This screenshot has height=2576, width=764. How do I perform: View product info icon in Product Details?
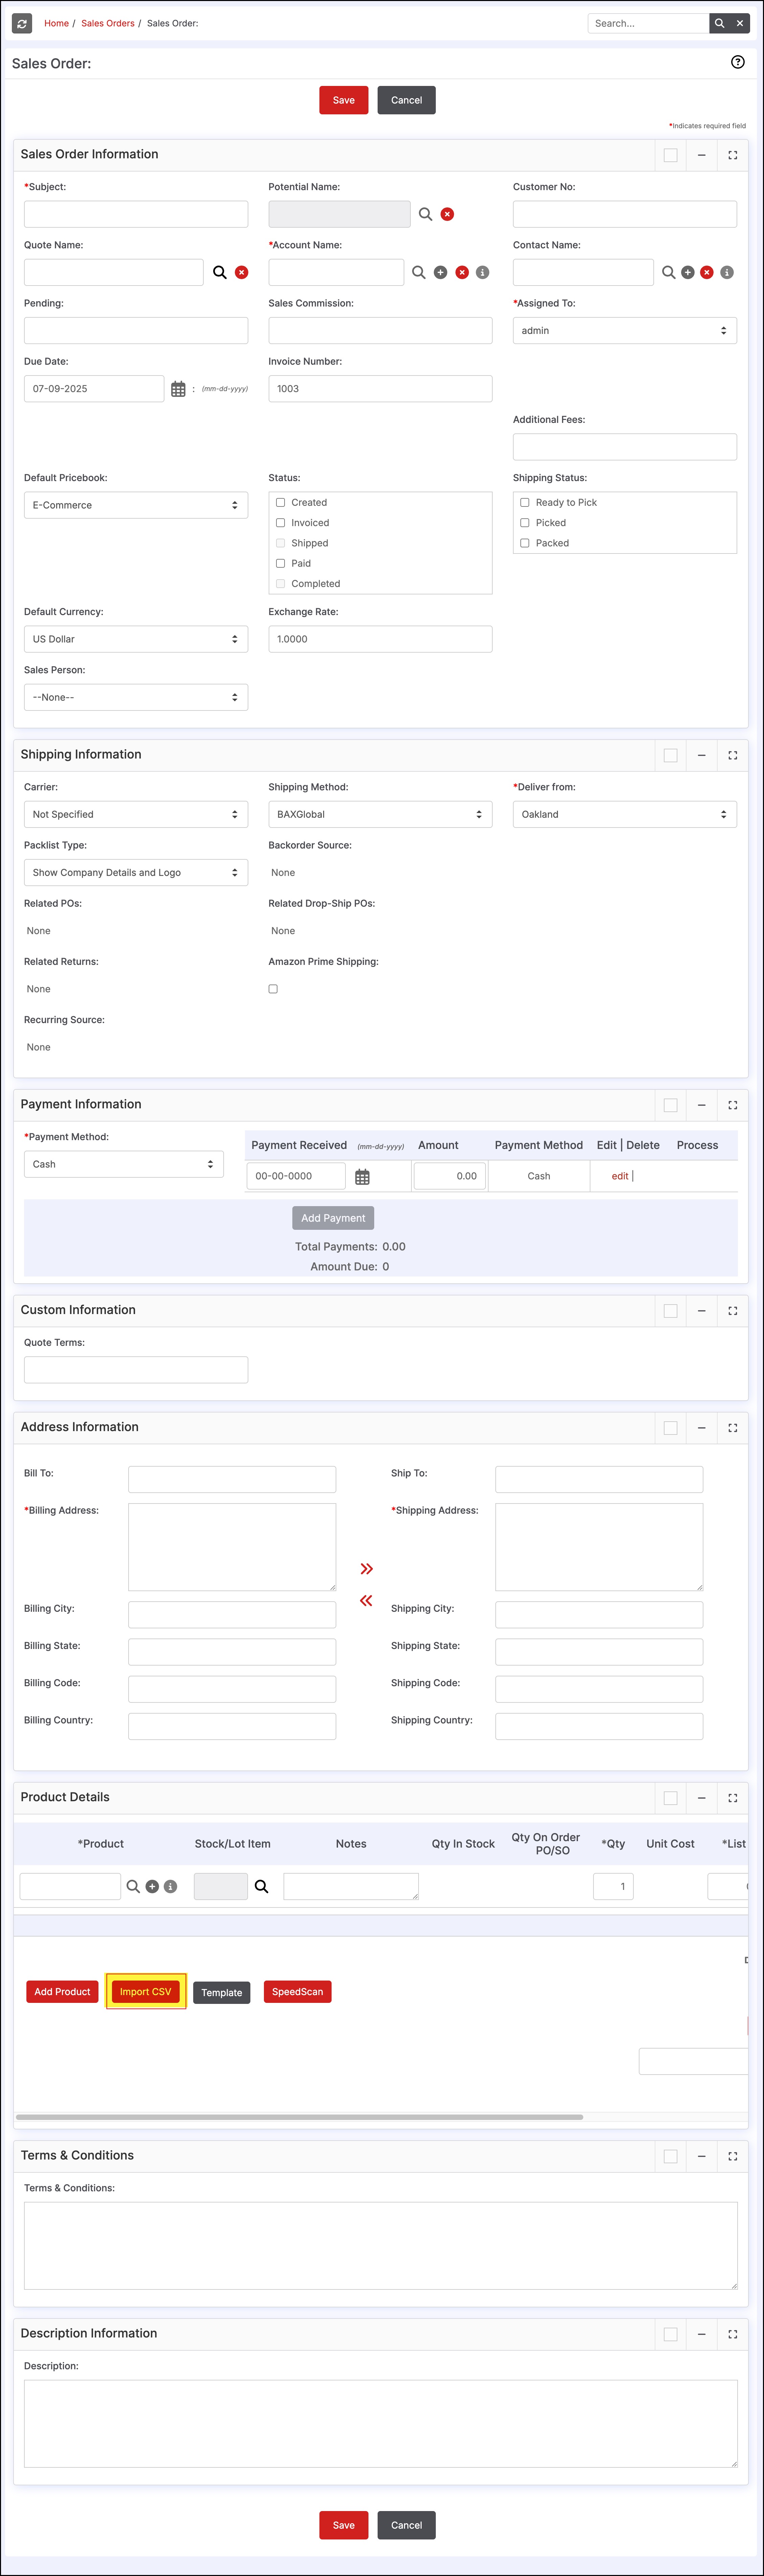click(170, 1886)
